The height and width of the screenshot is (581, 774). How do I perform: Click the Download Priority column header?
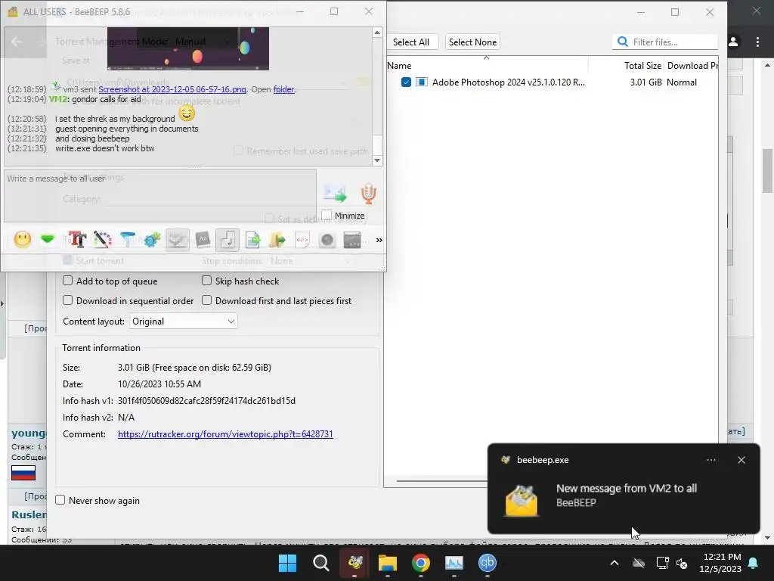pyautogui.click(x=691, y=66)
